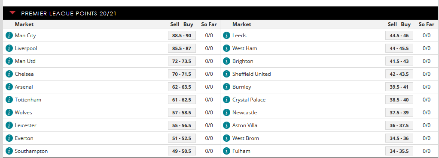Select the West Brom 34.5 - 36 price
This screenshot has width=439, height=158.
coord(399,138)
